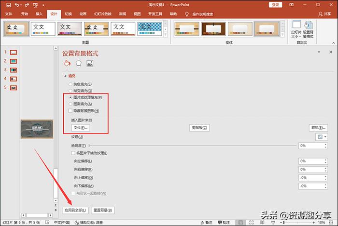Open the Animations (动画) tab

83,14
